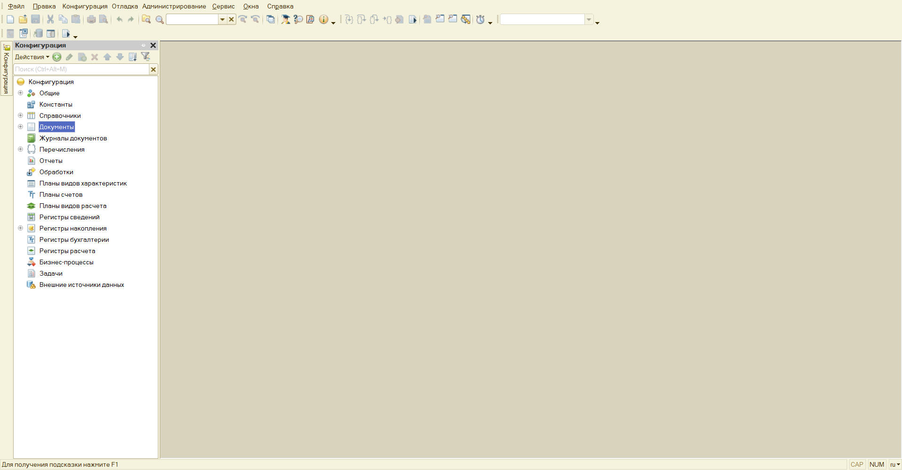Click the Поиск (Ctrl+Alt+M) search field

[x=81, y=69]
